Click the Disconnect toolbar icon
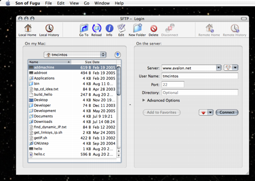 click(170, 28)
